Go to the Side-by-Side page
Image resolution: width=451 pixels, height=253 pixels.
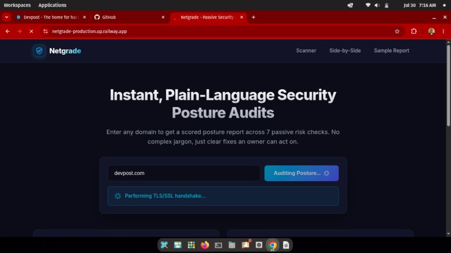tap(345, 50)
